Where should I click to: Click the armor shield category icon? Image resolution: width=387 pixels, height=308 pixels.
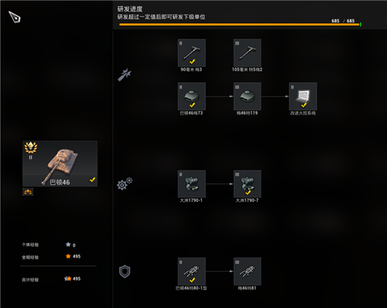125,272
